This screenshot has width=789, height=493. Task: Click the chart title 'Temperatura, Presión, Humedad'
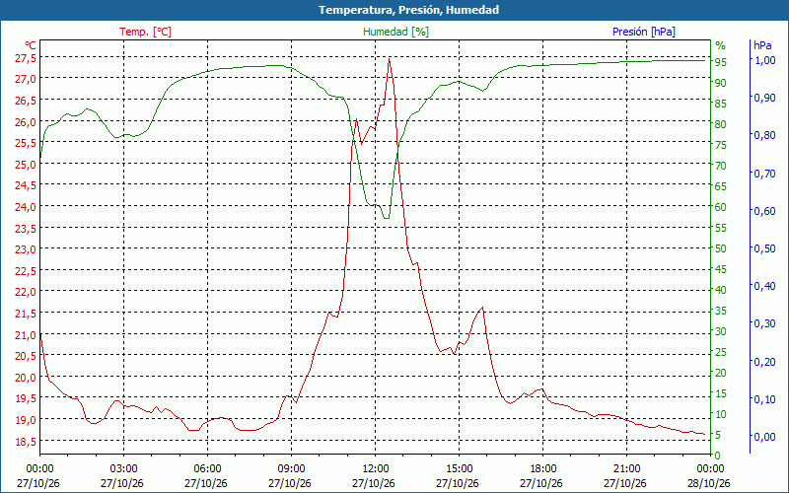click(408, 10)
